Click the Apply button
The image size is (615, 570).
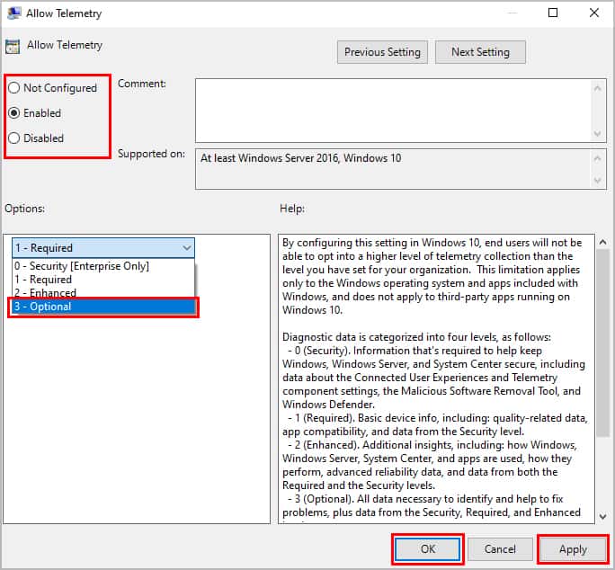click(573, 548)
